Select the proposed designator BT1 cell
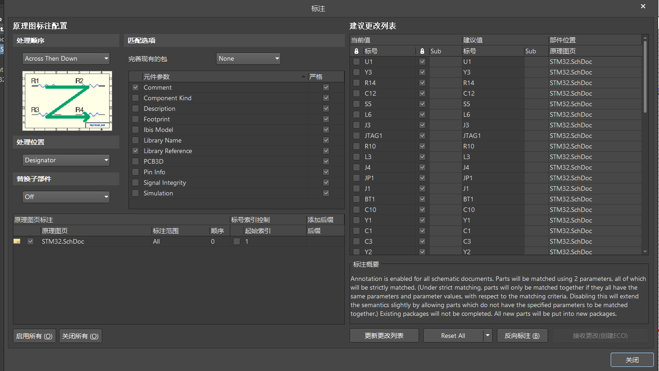Screen dimensions: 659x371 click(x=493, y=199)
